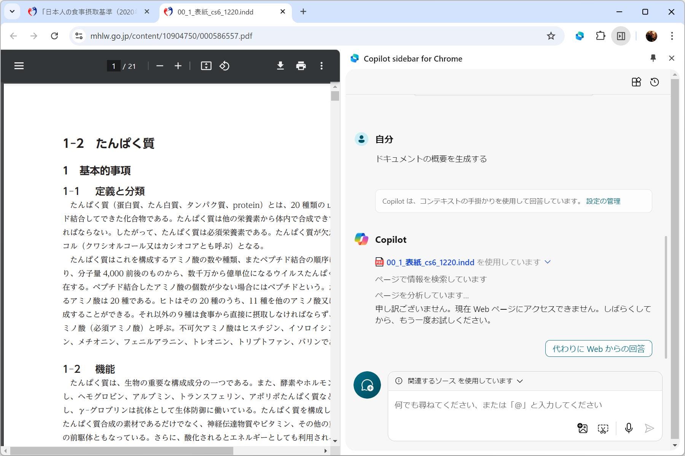This screenshot has height=456, width=685.
Task: Open Chrome's three-dot menu
Action: (672, 36)
